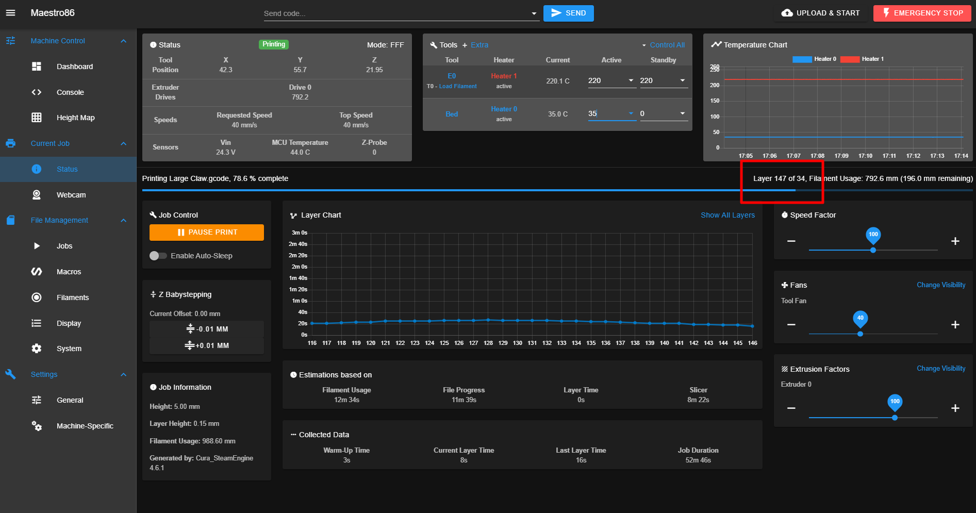This screenshot has height=513, width=976.
Task: Click the Heater 0 link
Action: point(504,109)
